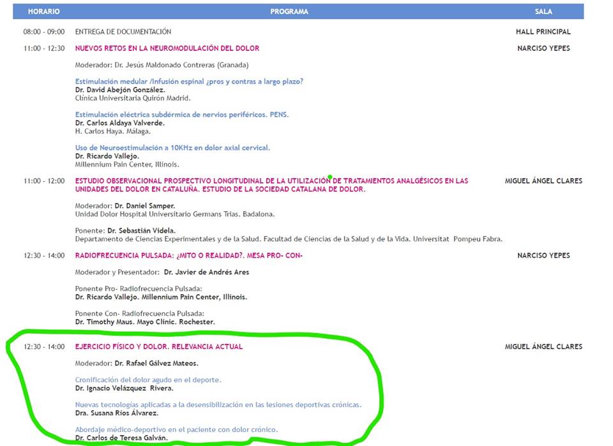Click Departamento de Ciencias Experimentales affiliation line
Viewport: 613px width, 446px height.
[x=289, y=239]
